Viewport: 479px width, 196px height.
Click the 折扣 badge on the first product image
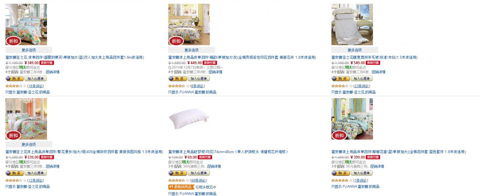pos(13,41)
